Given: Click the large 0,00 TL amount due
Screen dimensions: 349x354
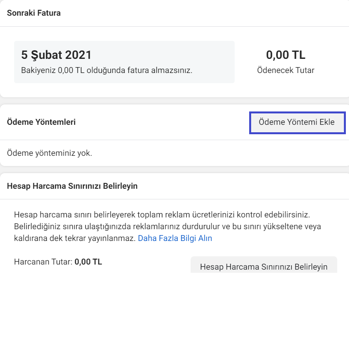Looking at the screenshot, I should 285,55.
